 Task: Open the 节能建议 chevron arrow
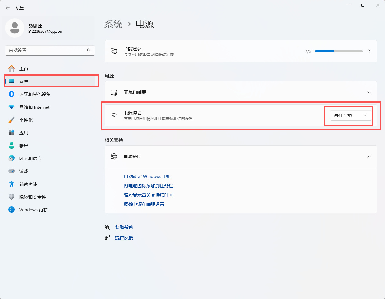point(369,51)
